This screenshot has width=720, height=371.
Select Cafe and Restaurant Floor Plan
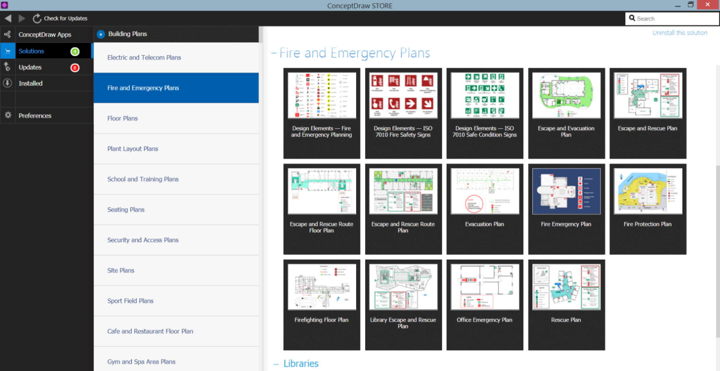click(176, 331)
